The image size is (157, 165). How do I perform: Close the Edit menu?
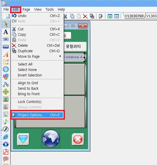click(x=16, y=10)
